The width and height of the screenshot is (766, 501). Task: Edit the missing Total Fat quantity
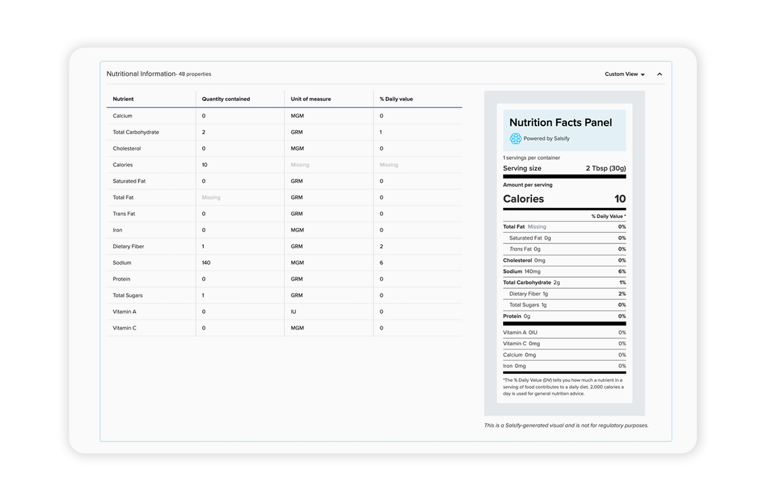211,197
